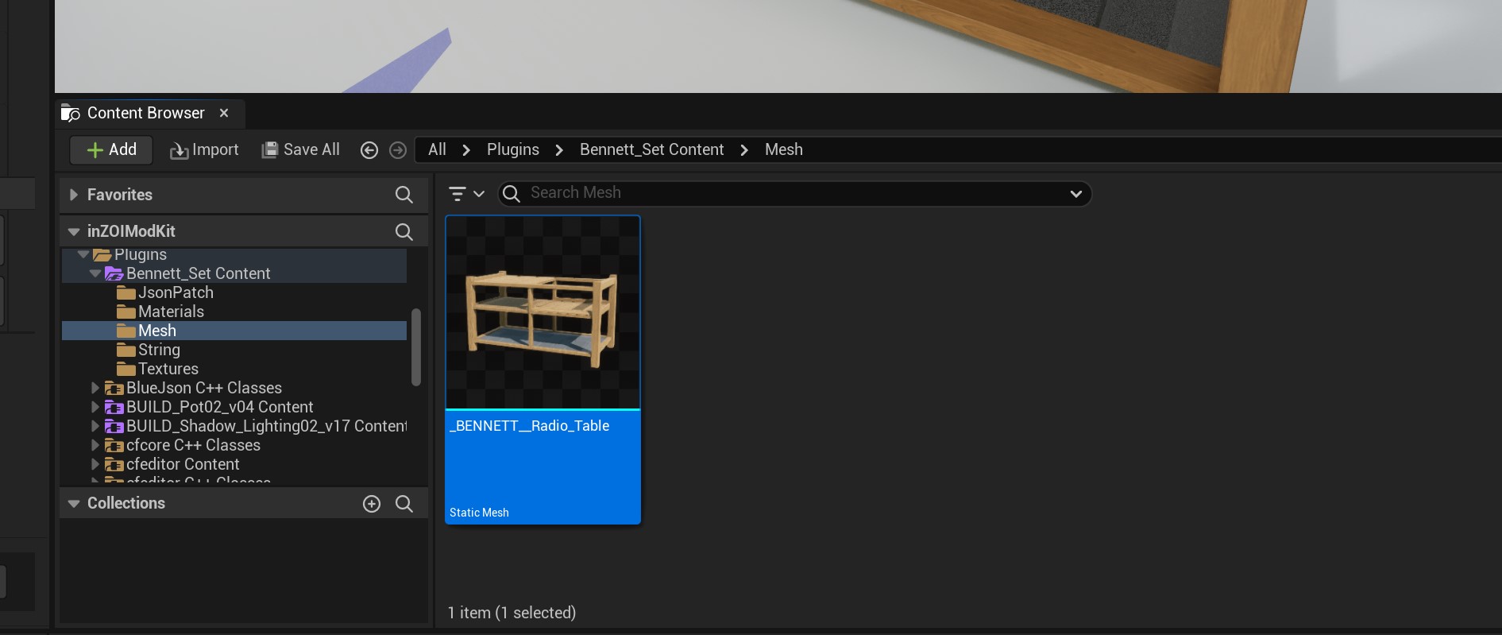Expand cfeditor Content
This screenshot has width=1502, height=635.
click(95, 464)
